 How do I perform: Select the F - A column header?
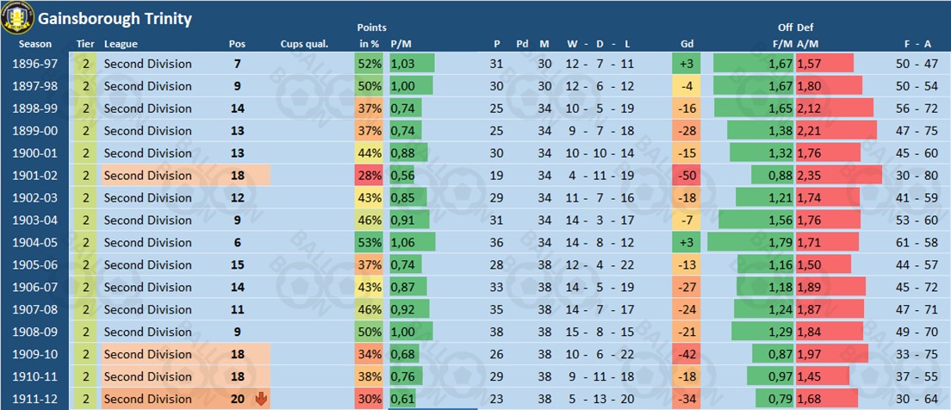point(917,44)
